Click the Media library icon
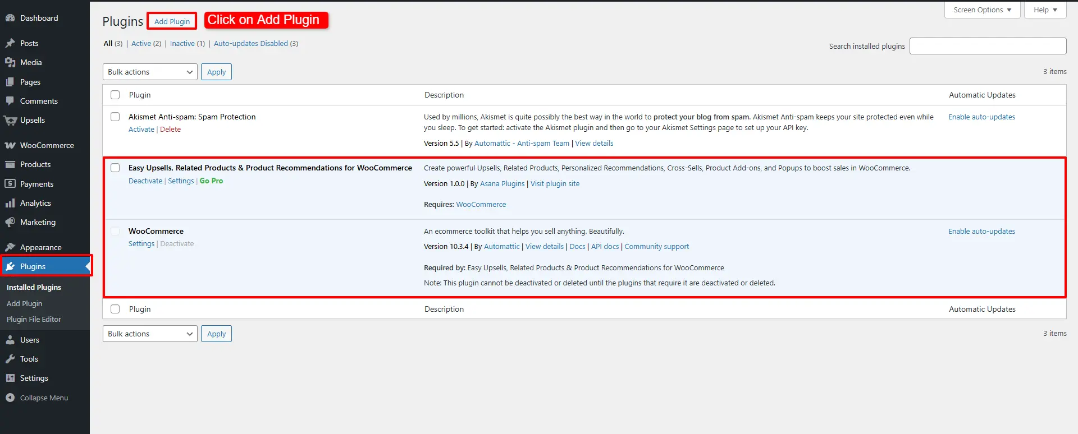Viewport: 1078px width, 434px height. (10, 62)
